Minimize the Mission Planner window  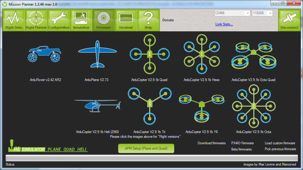[275, 3]
